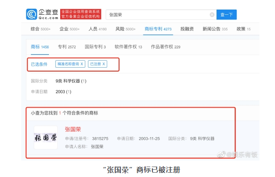Screen dimensions: 275x177
Task: Open the 张国荣 trademark image thumbnail
Action: pyautogui.click(x=45, y=138)
